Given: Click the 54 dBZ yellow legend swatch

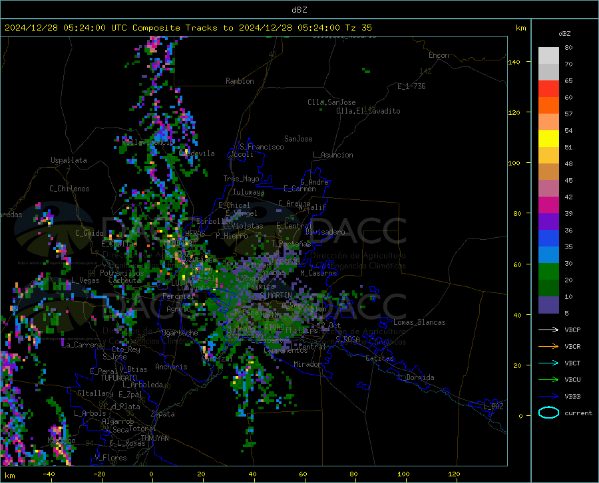Looking at the screenshot, I should [548, 139].
